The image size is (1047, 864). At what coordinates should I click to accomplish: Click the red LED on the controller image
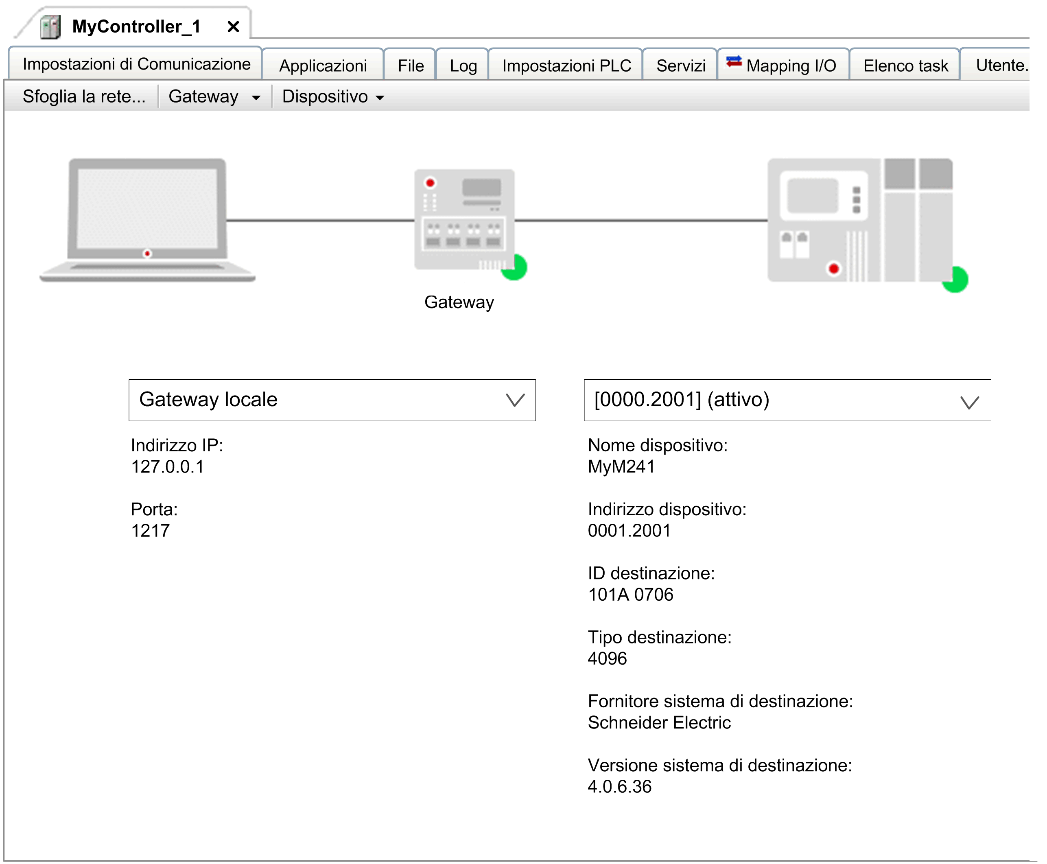click(x=833, y=269)
